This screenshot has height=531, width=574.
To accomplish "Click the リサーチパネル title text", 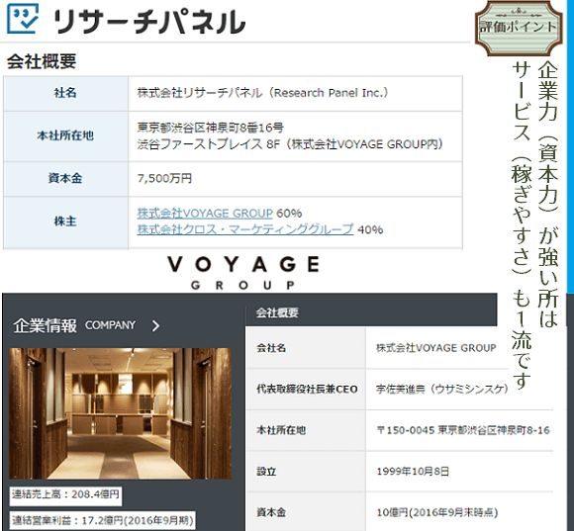I will pyautogui.click(x=149, y=22).
